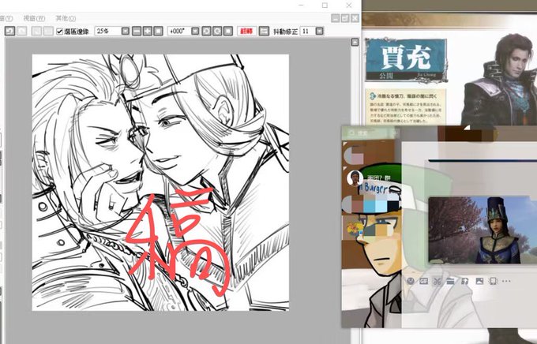This screenshot has height=344, width=537.
Task: Toggle the 選區邊緣 checkbox
Action: pyautogui.click(x=59, y=32)
